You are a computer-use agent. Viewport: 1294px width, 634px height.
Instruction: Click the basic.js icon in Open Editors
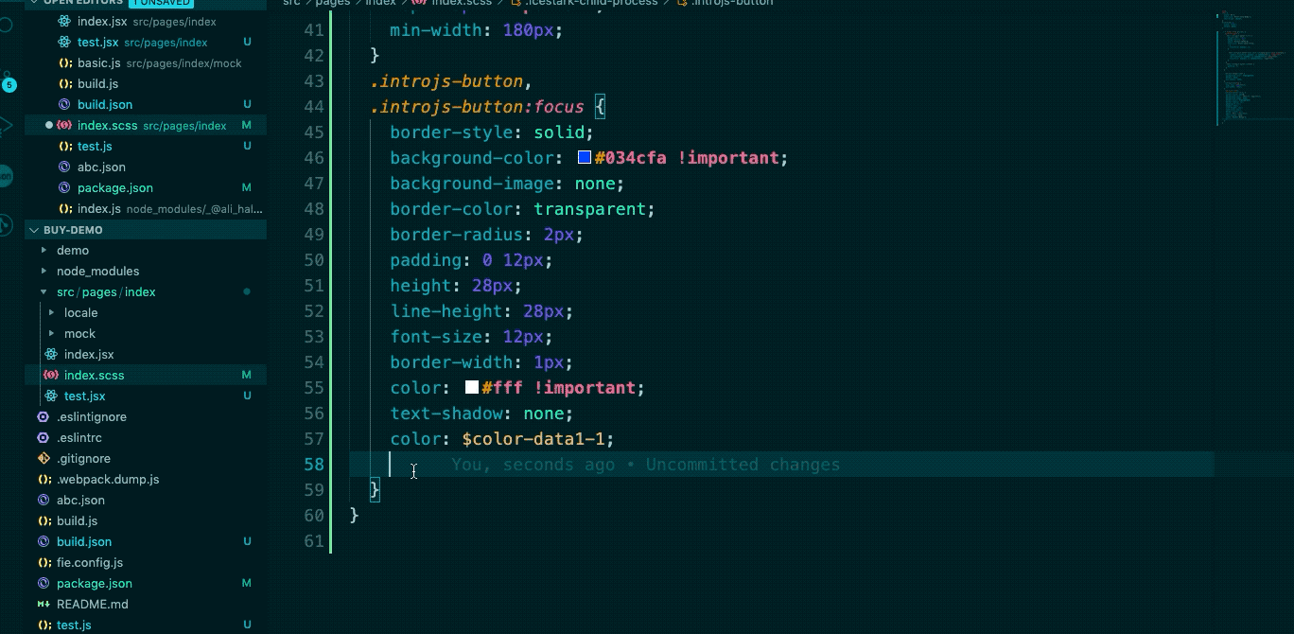[x=64, y=62]
